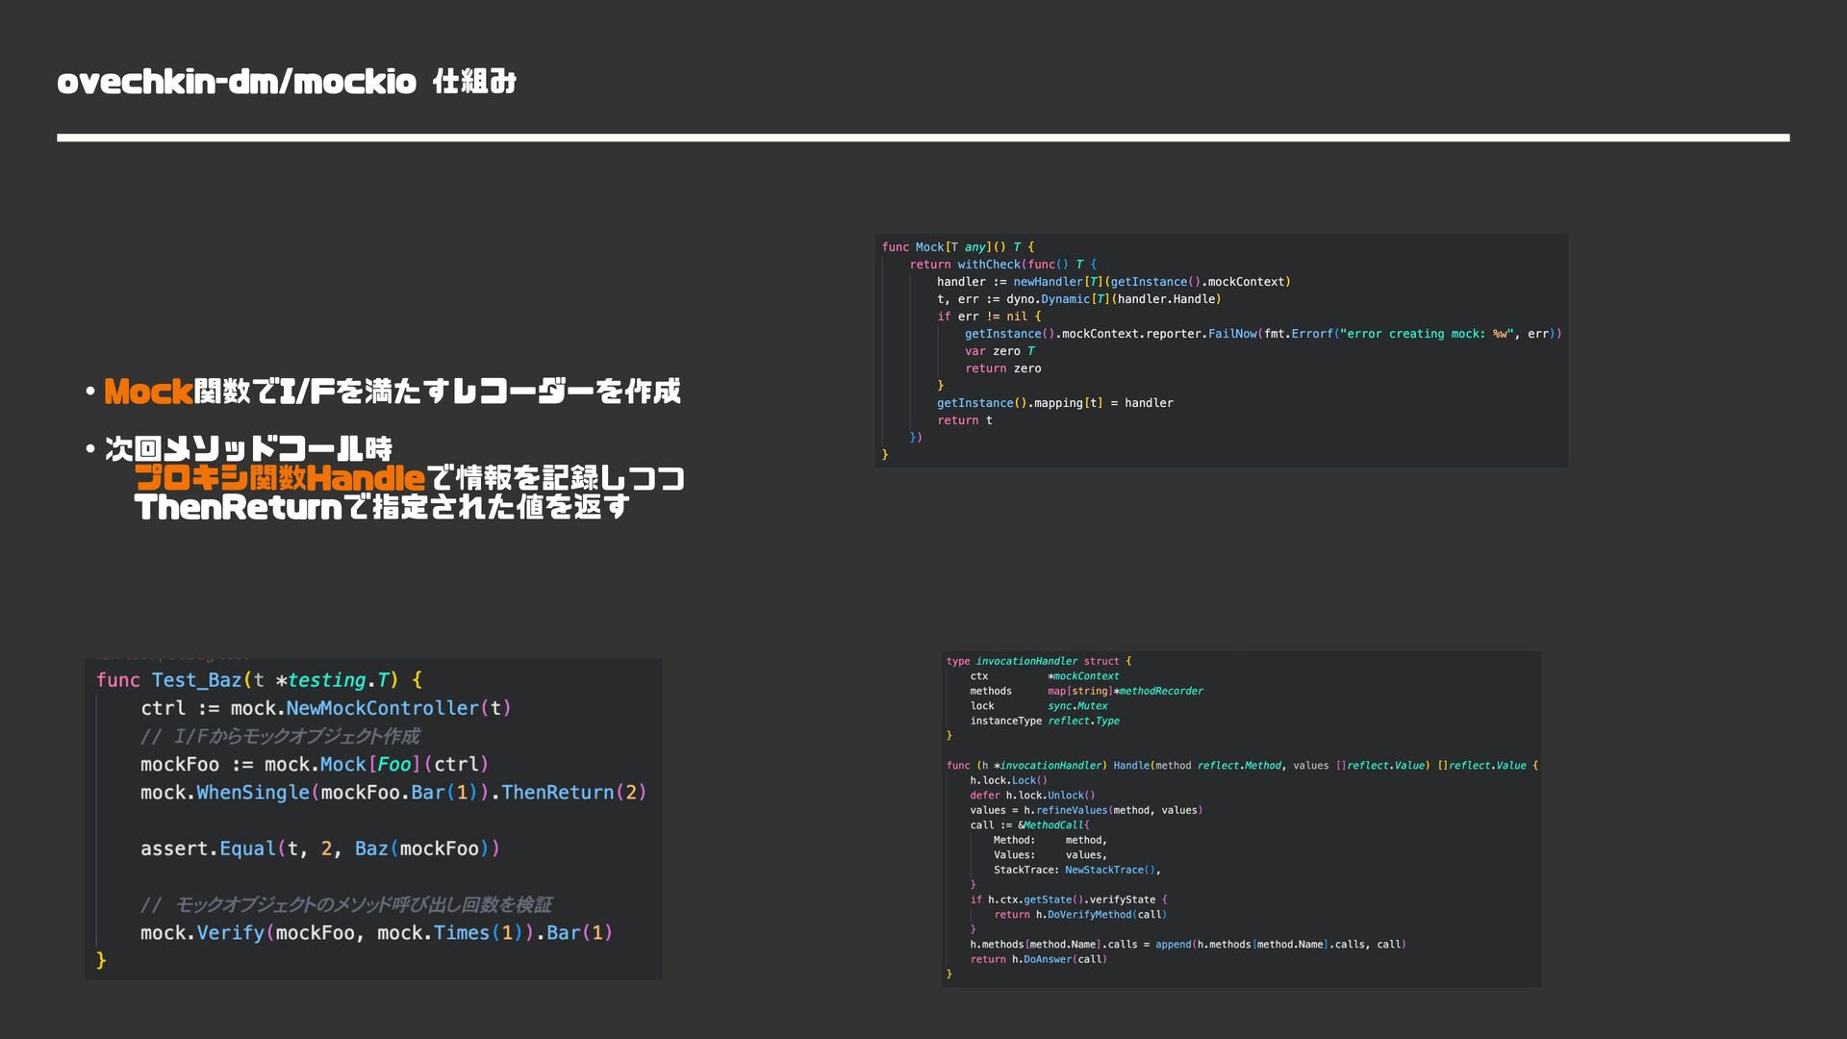The width and height of the screenshot is (1847, 1039).
Task: Open the invocationHandler struct code snippet image
Action: tap(1241, 819)
